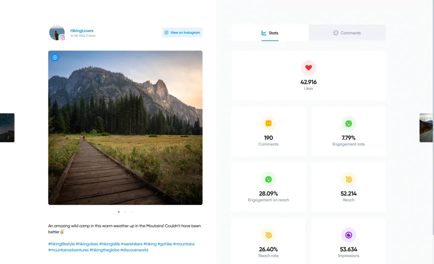
Task: Click the yellow Reach rate spiral icon
Action: coord(268,235)
